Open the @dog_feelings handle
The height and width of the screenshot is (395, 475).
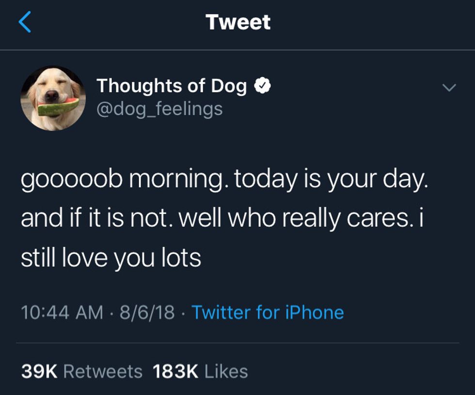point(159,108)
